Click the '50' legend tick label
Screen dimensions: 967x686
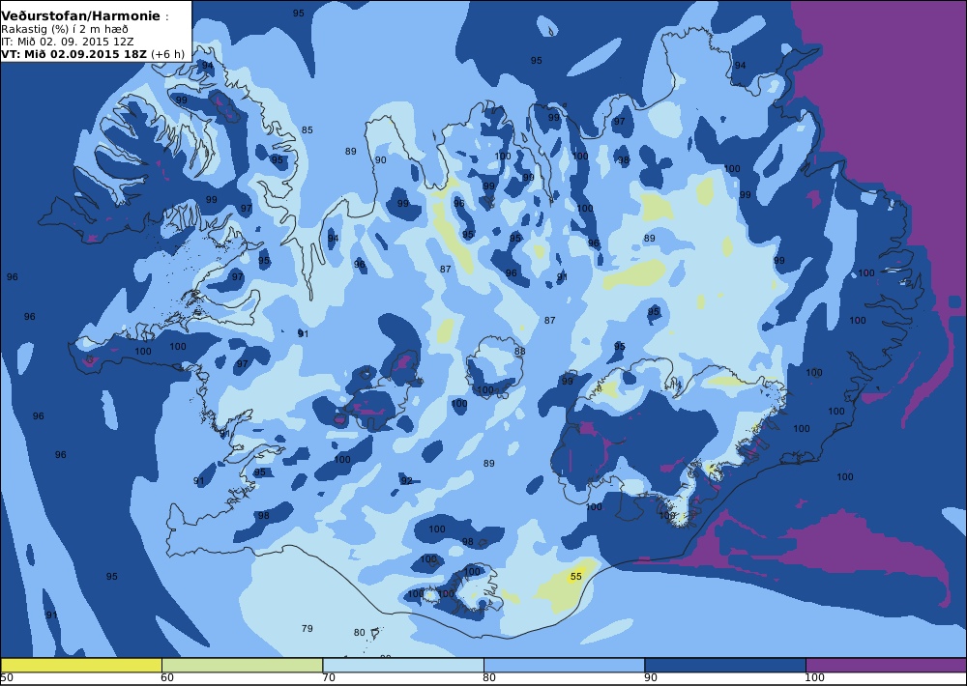tap(7, 678)
